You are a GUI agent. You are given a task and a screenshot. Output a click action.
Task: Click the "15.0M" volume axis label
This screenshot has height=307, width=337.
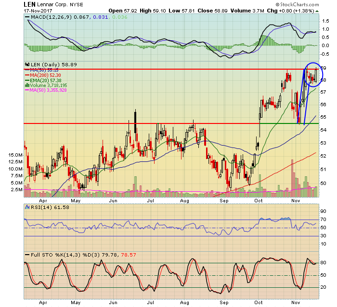[x=15, y=155]
